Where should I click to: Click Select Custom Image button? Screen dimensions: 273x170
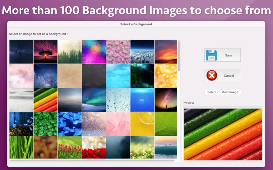(x=223, y=92)
